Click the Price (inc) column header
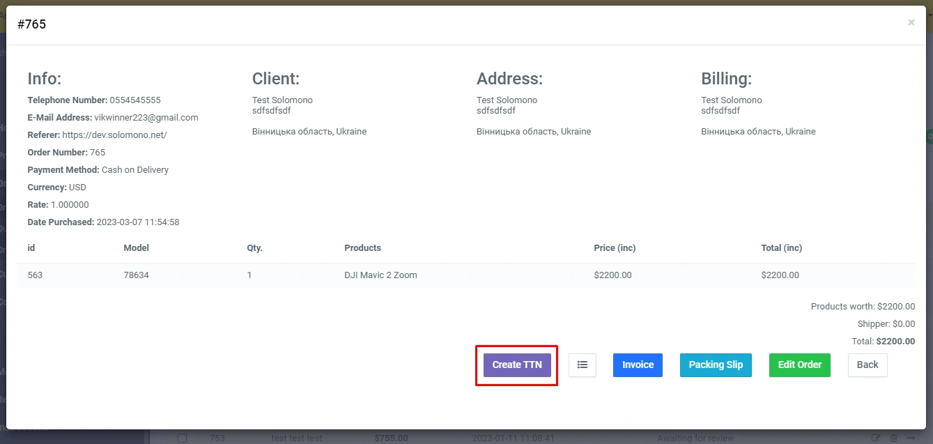The height and width of the screenshot is (444, 933). pyautogui.click(x=615, y=248)
